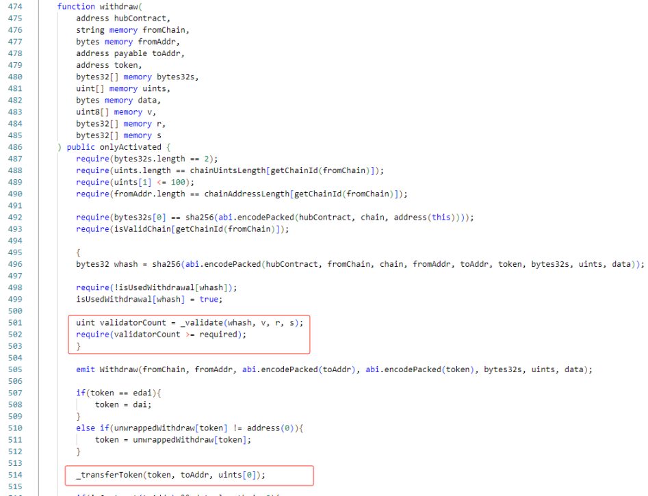Click the require(uints[1] <= 100) line
This screenshot has width=648, height=496.
(x=135, y=182)
